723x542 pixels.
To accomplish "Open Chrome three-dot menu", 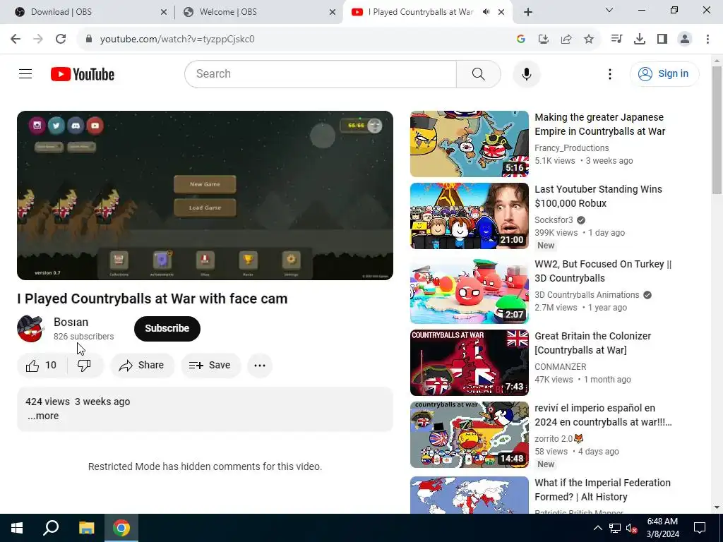I will pos(707,39).
